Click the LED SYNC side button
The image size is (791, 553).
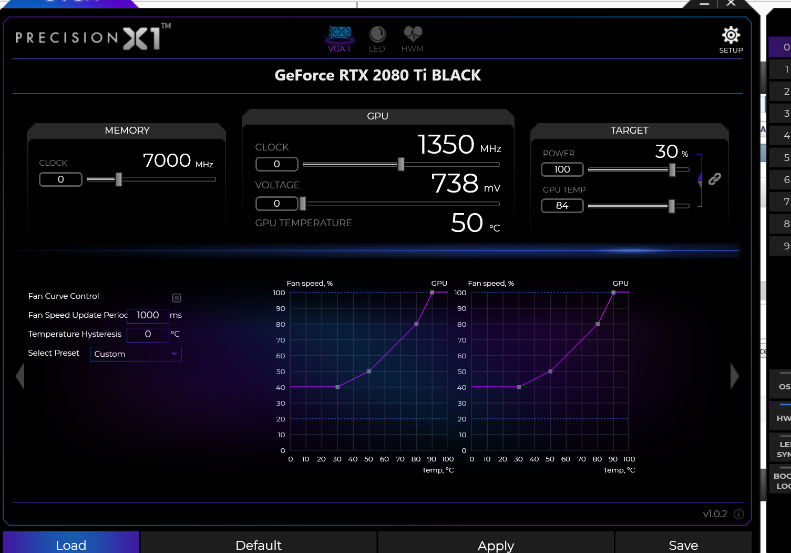pyautogui.click(x=780, y=448)
